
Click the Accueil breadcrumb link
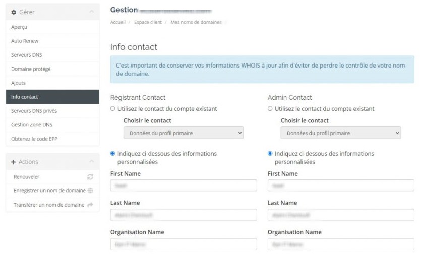pyautogui.click(x=117, y=22)
